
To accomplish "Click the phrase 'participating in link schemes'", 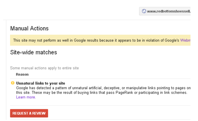I will 163,93.
